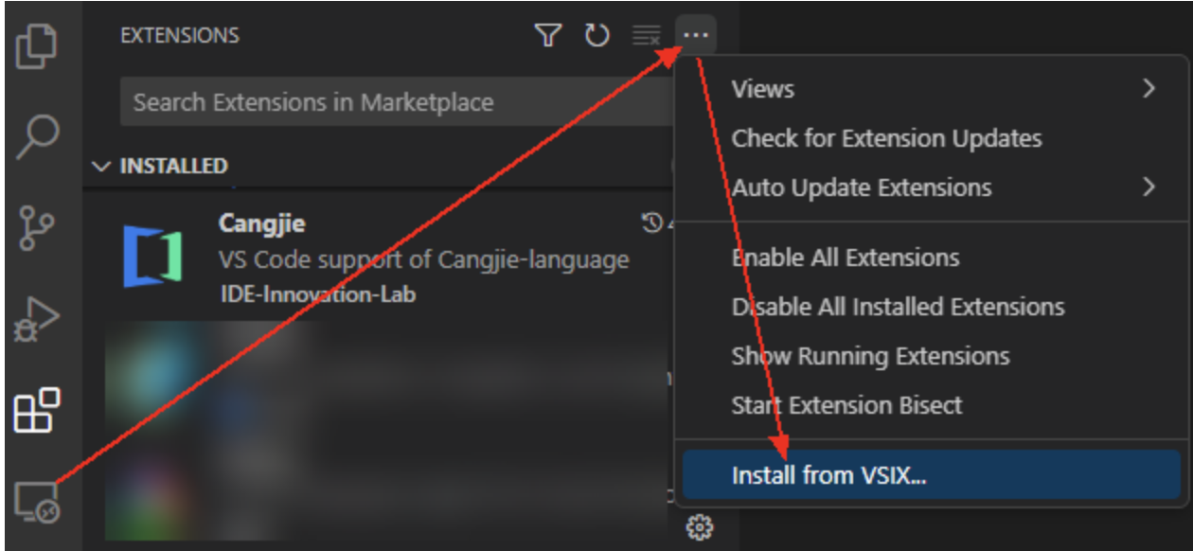Open the Search view in activity bar
Screen dimensions: 1193x551
click(38, 138)
